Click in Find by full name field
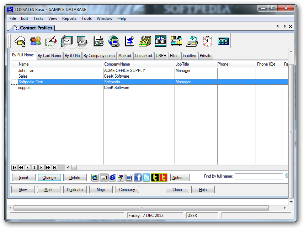The image size is (304, 229). [259, 177]
